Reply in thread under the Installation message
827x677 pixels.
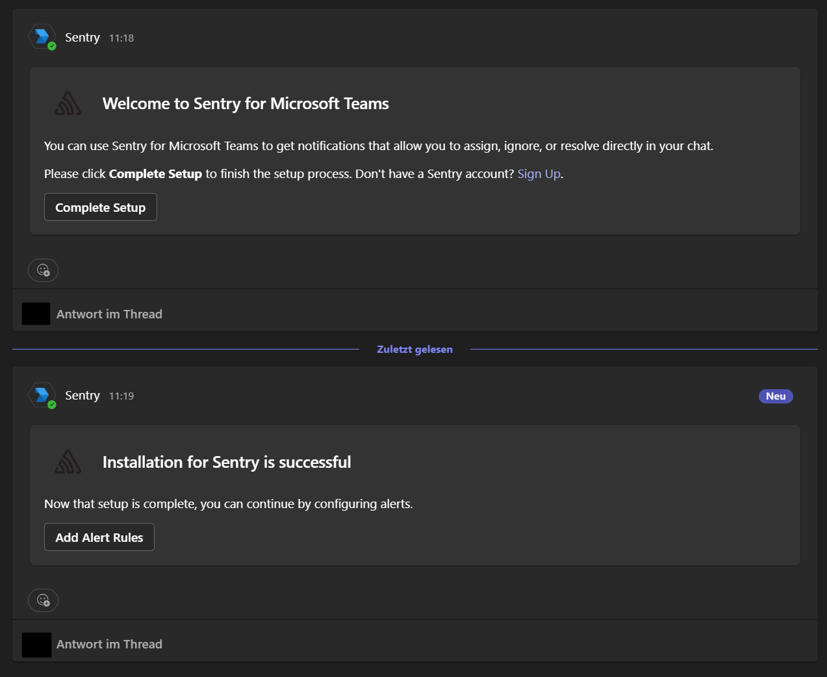point(109,644)
